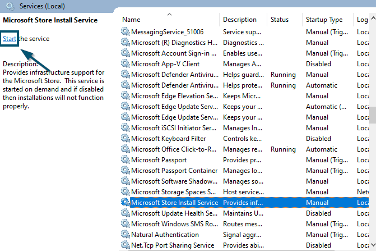The height and width of the screenshot is (251, 376).
Task: Click the gear icon beside MessagingService_51006
Action: click(125, 31)
